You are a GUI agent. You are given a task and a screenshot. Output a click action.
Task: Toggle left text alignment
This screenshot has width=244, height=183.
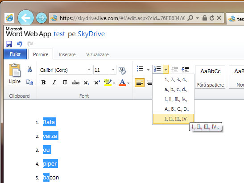(x=140, y=83)
